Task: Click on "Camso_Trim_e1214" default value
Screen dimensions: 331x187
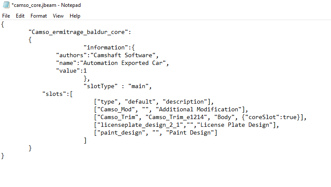Action: point(176,117)
